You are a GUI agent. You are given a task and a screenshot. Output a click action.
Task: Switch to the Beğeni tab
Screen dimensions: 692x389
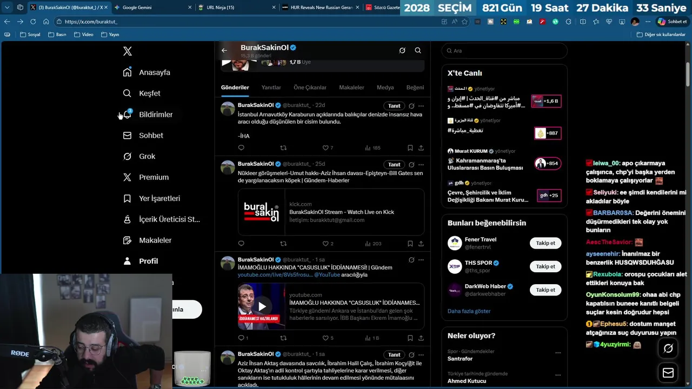[415, 88]
